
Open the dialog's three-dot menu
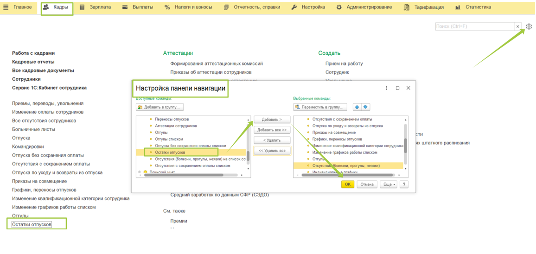click(386, 88)
